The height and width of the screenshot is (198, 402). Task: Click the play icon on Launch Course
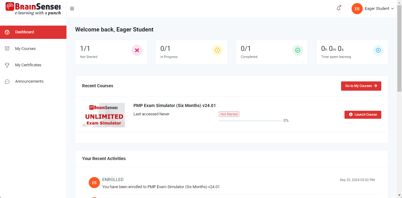click(351, 115)
